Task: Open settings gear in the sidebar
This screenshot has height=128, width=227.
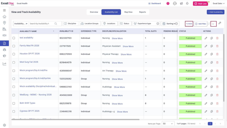Action: [x=4, y=125]
